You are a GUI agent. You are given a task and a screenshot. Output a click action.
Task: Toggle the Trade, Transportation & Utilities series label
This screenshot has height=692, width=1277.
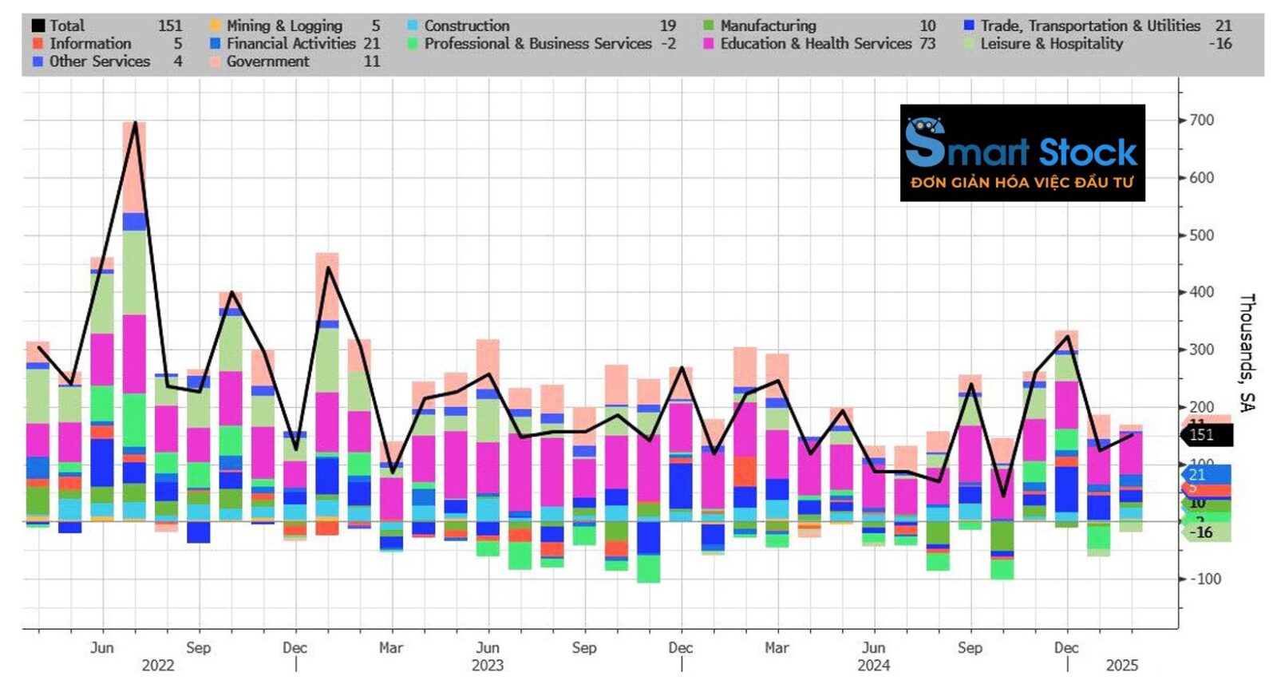1089,26
